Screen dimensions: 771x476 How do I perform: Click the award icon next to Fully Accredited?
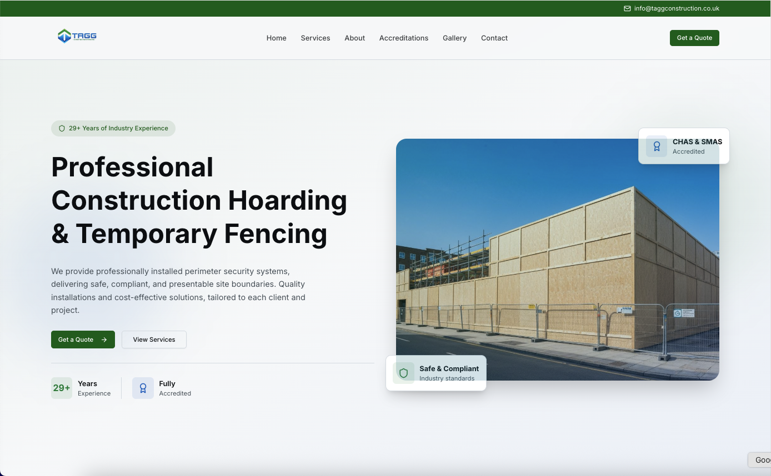point(143,388)
